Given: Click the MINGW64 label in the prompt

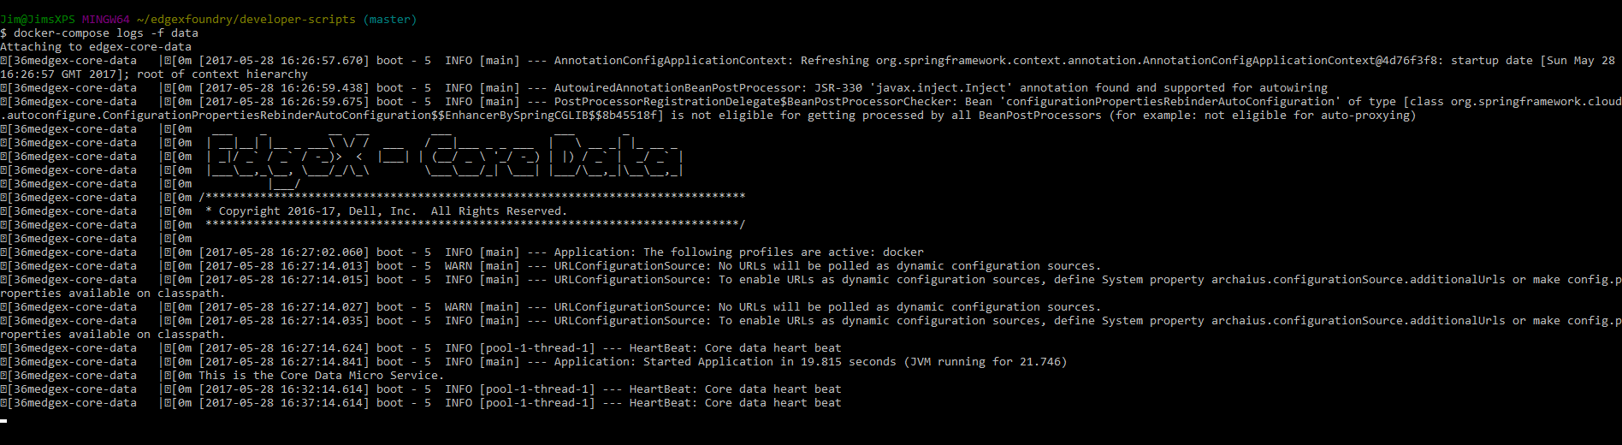Looking at the screenshot, I should [105, 20].
